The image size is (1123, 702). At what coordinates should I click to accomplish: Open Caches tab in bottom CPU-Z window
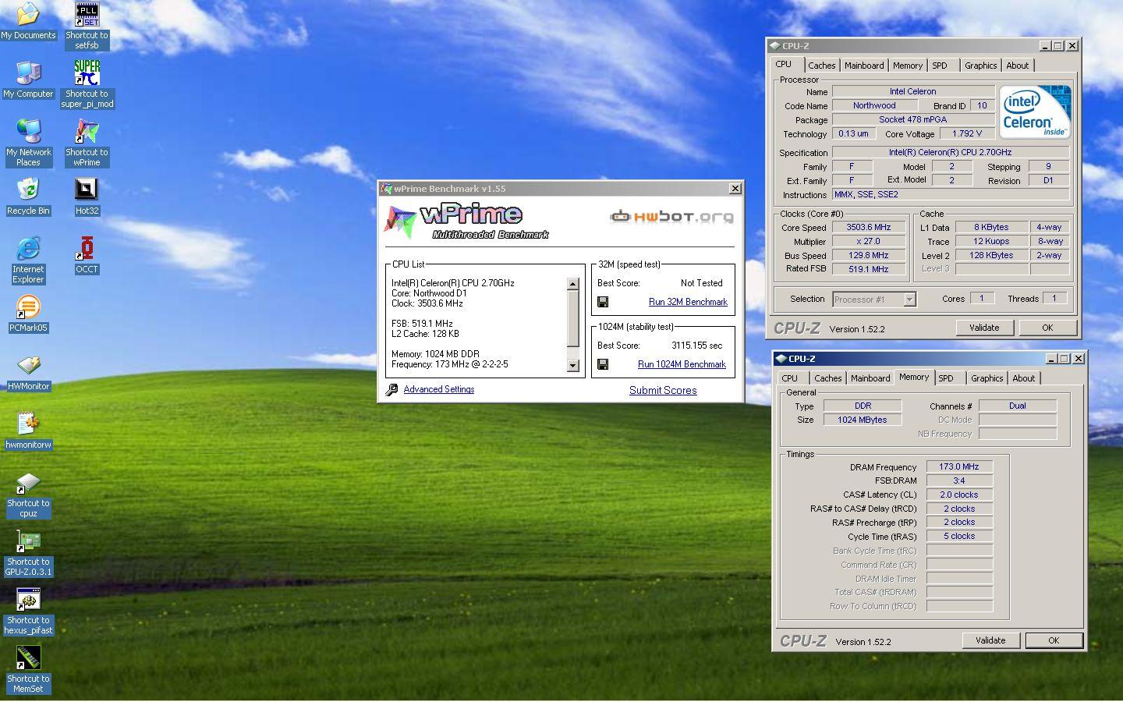click(827, 378)
